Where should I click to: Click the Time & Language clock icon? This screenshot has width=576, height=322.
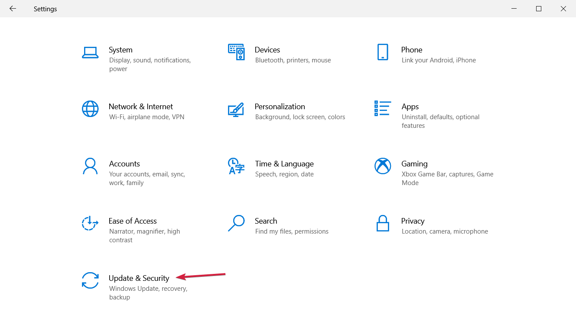tap(236, 166)
